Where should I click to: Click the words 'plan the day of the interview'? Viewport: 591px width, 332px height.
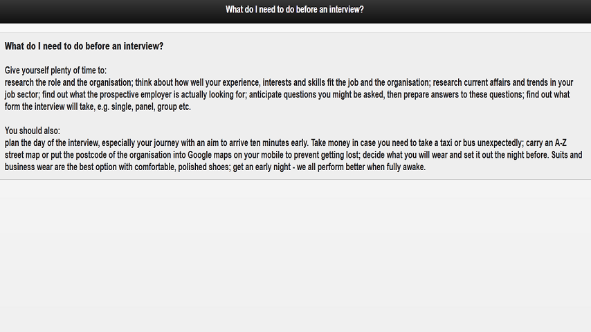click(51, 142)
